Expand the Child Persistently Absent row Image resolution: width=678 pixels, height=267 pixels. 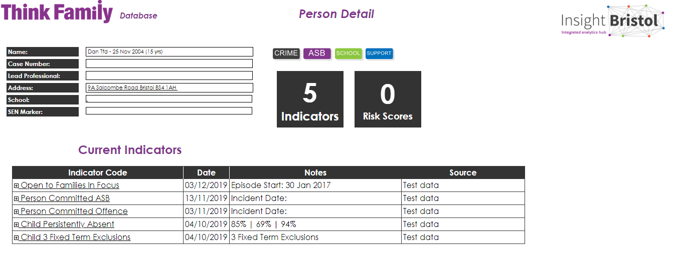(x=17, y=224)
